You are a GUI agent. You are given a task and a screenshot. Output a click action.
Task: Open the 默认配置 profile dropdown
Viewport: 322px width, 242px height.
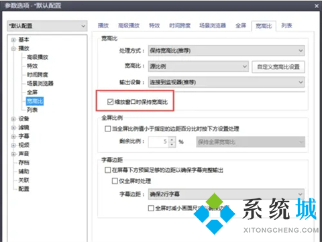point(47,26)
